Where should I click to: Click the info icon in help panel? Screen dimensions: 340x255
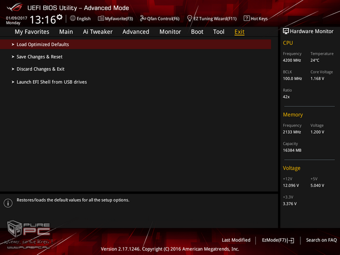pos(8,203)
